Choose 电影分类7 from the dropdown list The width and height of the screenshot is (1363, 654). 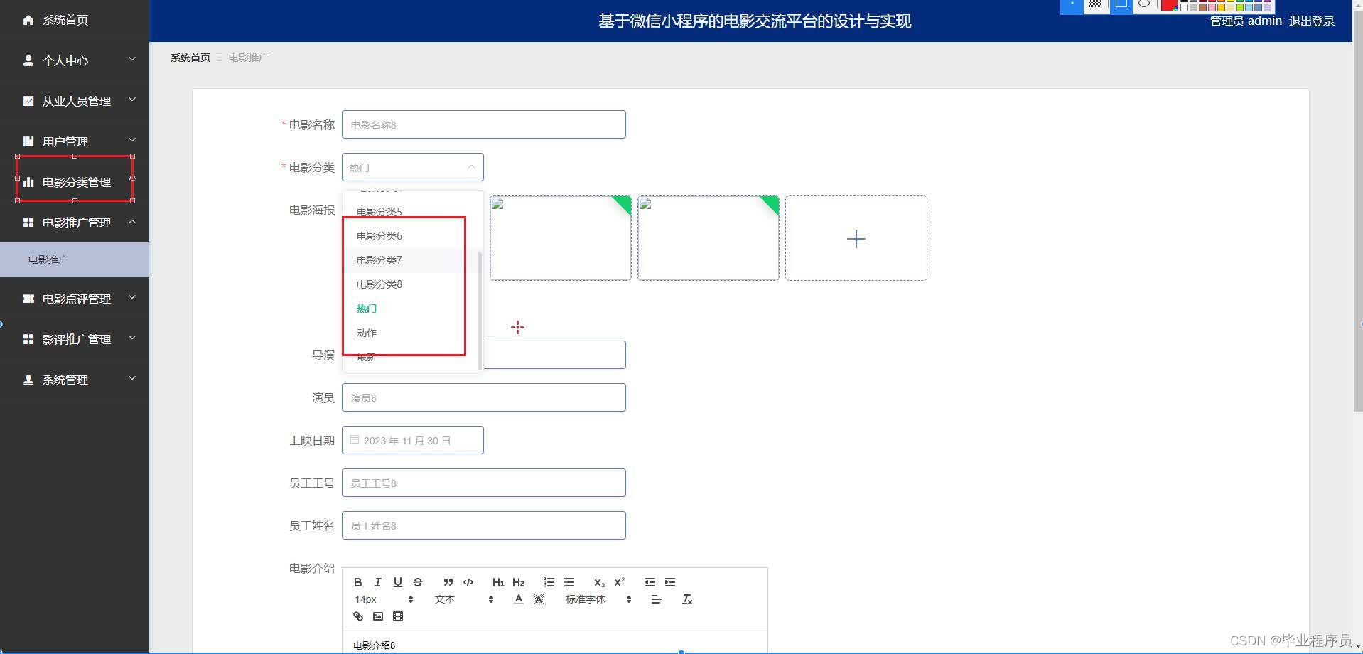tap(412, 260)
